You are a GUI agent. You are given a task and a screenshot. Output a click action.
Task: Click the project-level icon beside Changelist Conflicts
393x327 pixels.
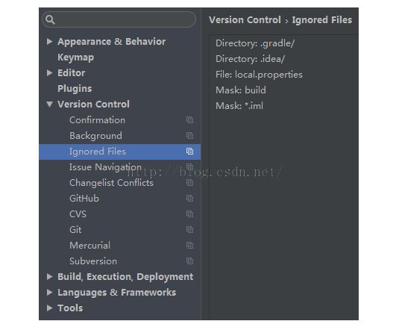pyautogui.click(x=189, y=183)
